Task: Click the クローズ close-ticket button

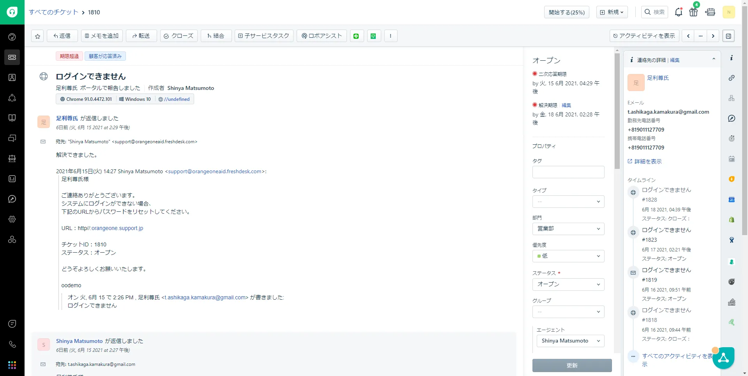Action: (179, 36)
